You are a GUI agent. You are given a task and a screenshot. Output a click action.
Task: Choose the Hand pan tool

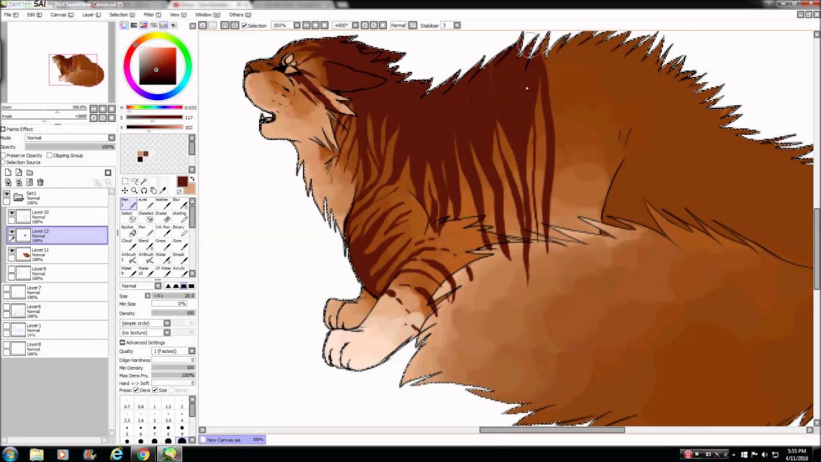(153, 191)
